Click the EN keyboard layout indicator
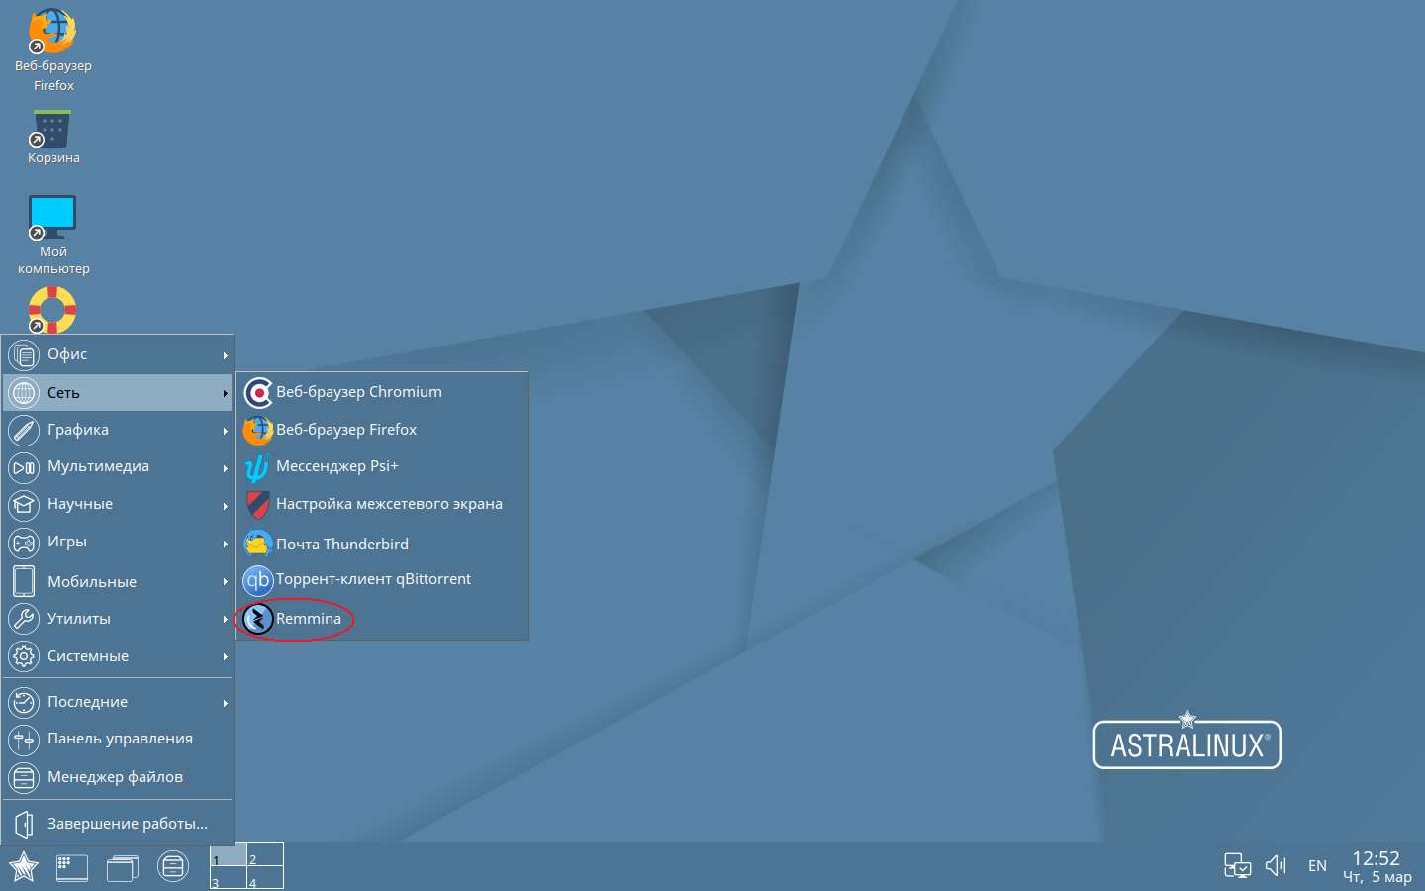Image resolution: width=1425 pixels, height=891 pixels. [x=1317, y=866]
